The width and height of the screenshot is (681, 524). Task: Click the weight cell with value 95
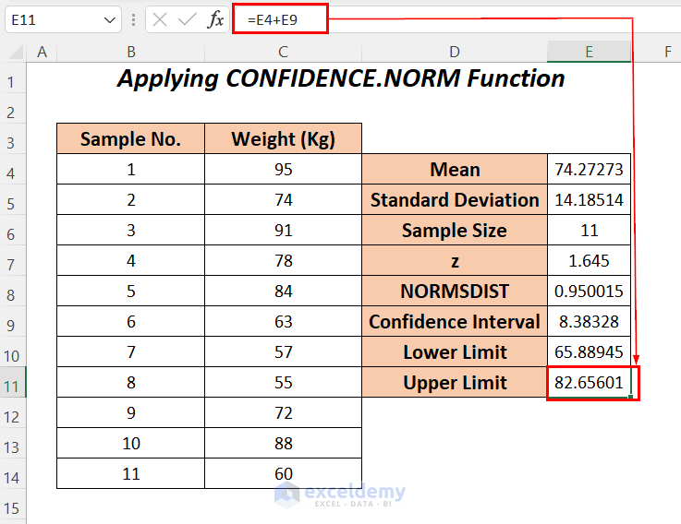[x=283, y=169]
